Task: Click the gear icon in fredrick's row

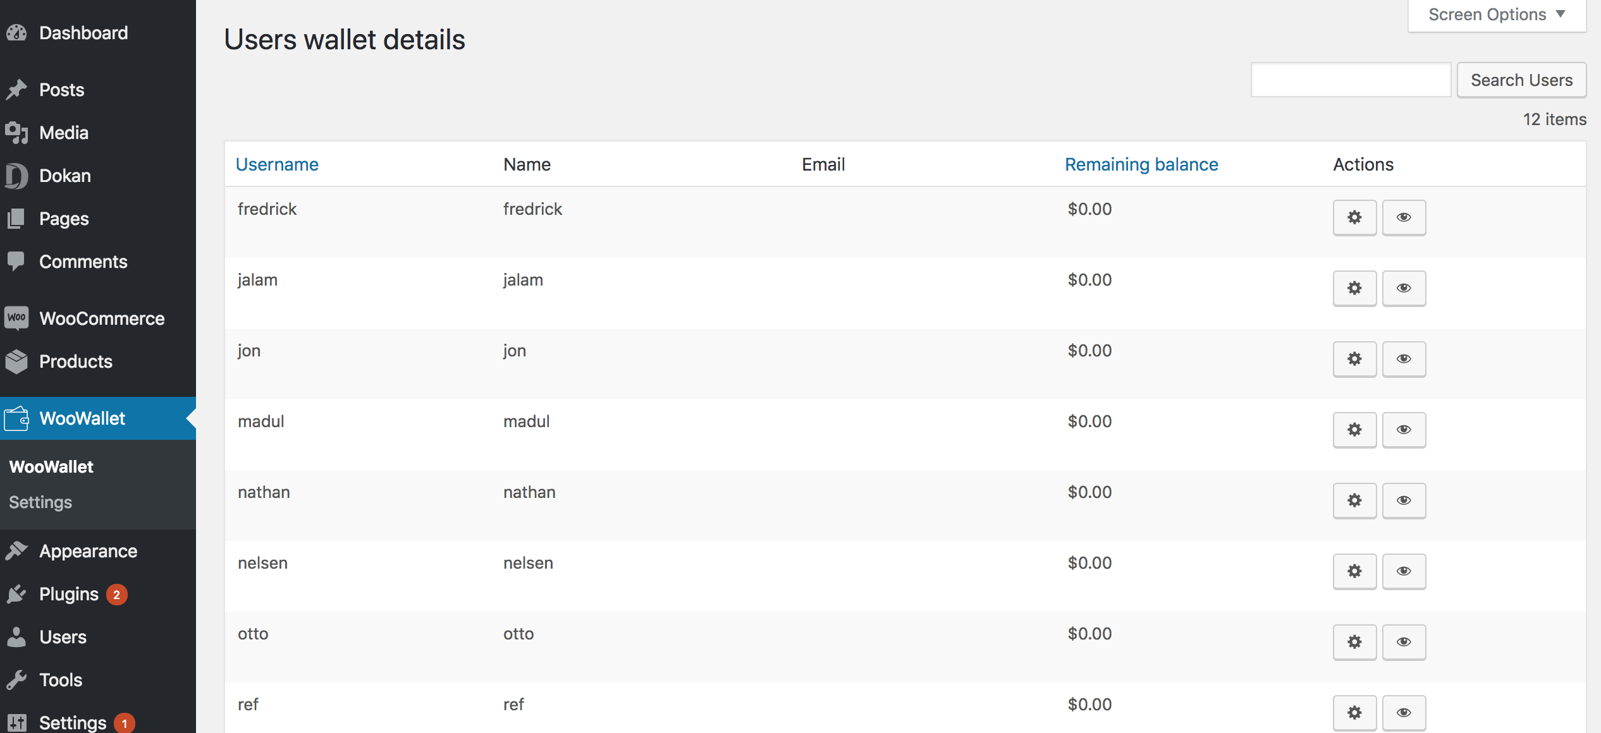Action: (1354, 217)
